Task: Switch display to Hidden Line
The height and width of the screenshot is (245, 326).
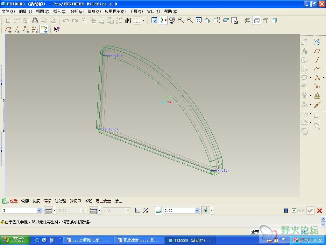Action: click(x=257, y=20)
